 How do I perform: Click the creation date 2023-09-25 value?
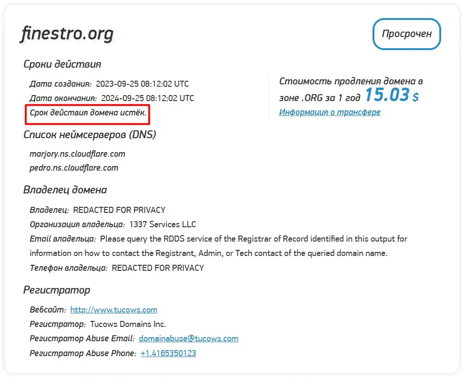(142, 84)
